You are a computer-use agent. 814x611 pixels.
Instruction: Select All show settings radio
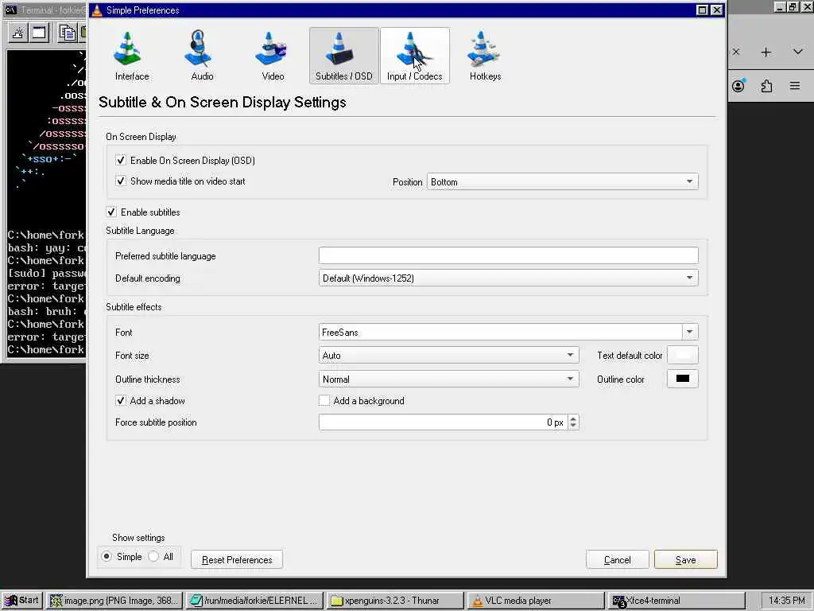coord(153,556)
